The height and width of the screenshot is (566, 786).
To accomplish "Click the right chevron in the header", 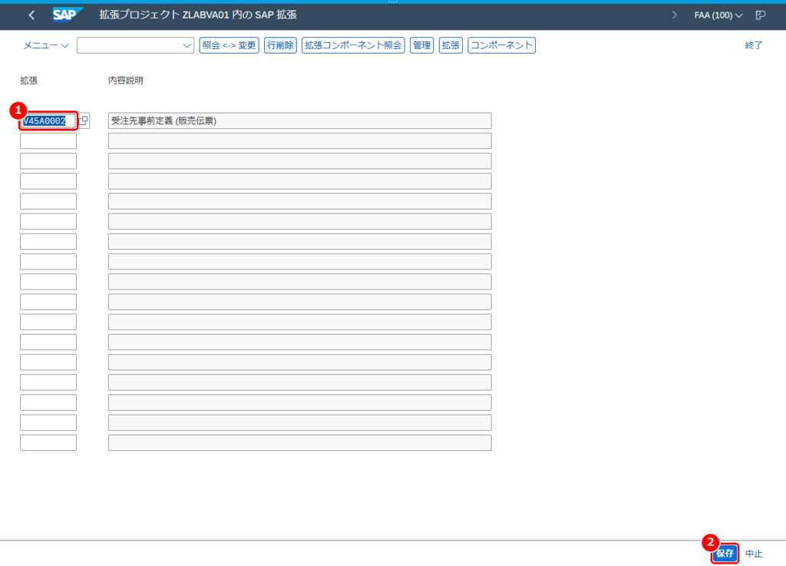I will point(674,15).
